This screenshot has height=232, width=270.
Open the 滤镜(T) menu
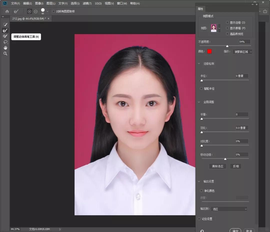pyautogui.click(x=87, y=4)
